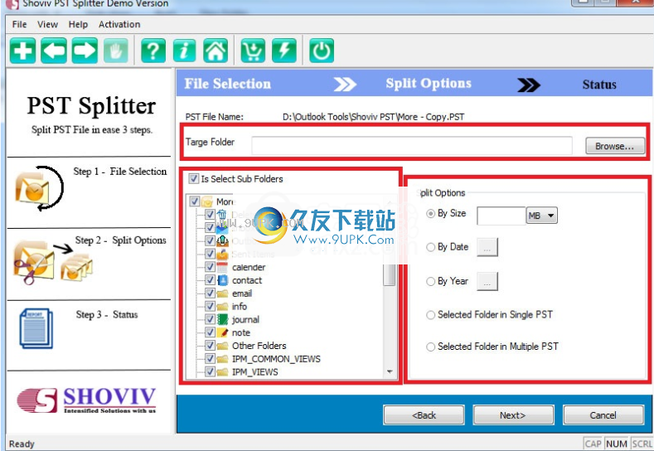Click the Browse... button
Image resolution: width=654 pixels, height=451 pixels.
coord(615,146)
